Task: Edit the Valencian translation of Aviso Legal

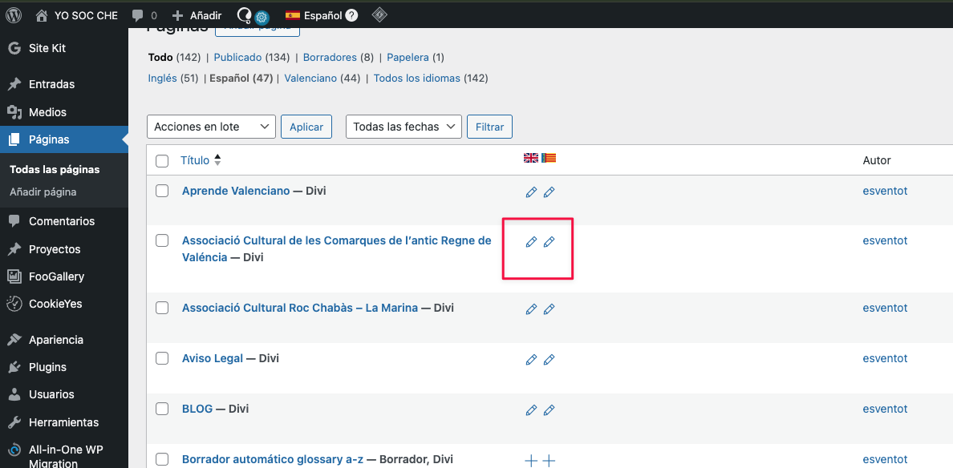Action: [549, 360]
